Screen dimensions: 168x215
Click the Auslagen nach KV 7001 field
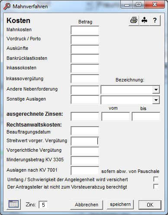pos(85,171)
